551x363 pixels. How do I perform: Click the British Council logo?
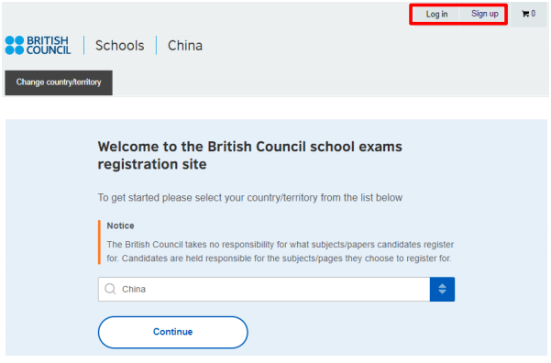click(38, 45)
